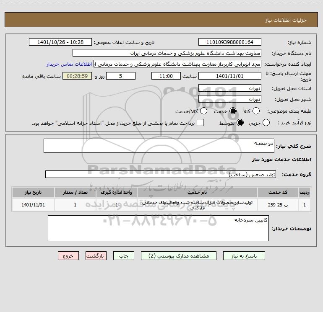
Task: Click the delivery province field تهران
Action: coord(230,88)
